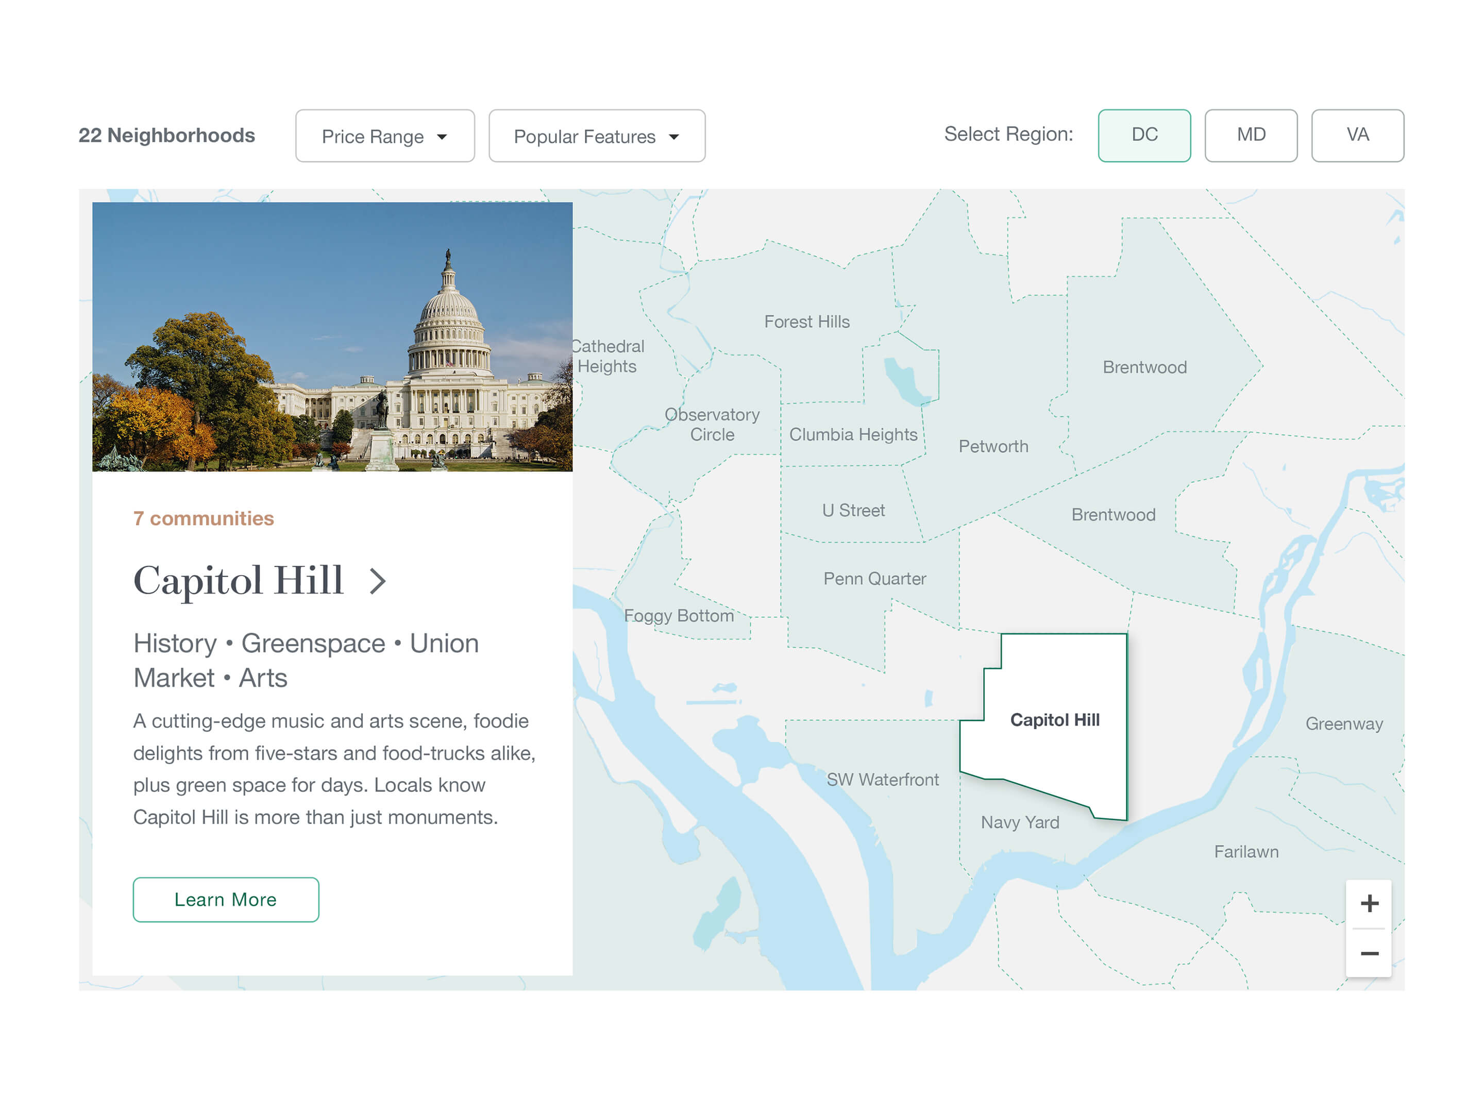Select Petworth neighborhood on map

pos(993,446)
